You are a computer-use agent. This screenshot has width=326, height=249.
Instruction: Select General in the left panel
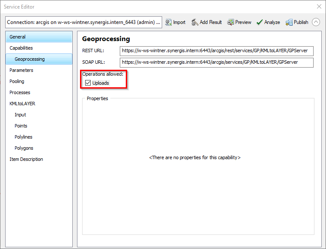pos(18,37)
